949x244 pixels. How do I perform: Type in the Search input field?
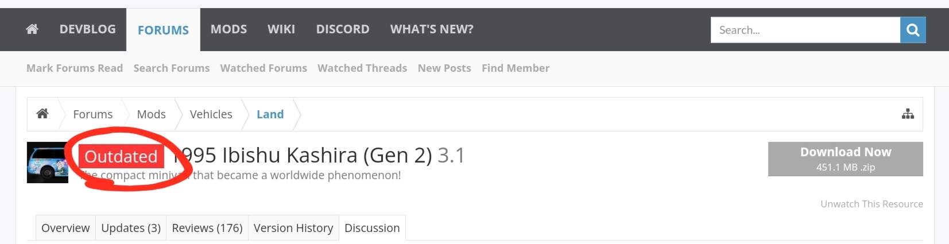[805, 30]
